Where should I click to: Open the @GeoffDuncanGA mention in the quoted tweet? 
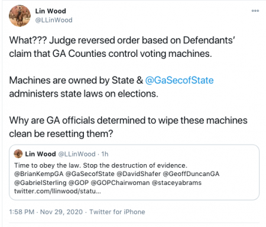point(191,174)
